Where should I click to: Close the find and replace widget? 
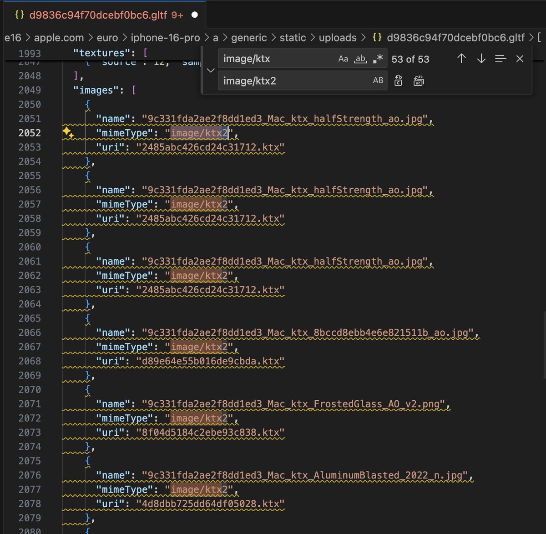click(x=520, y=59)
